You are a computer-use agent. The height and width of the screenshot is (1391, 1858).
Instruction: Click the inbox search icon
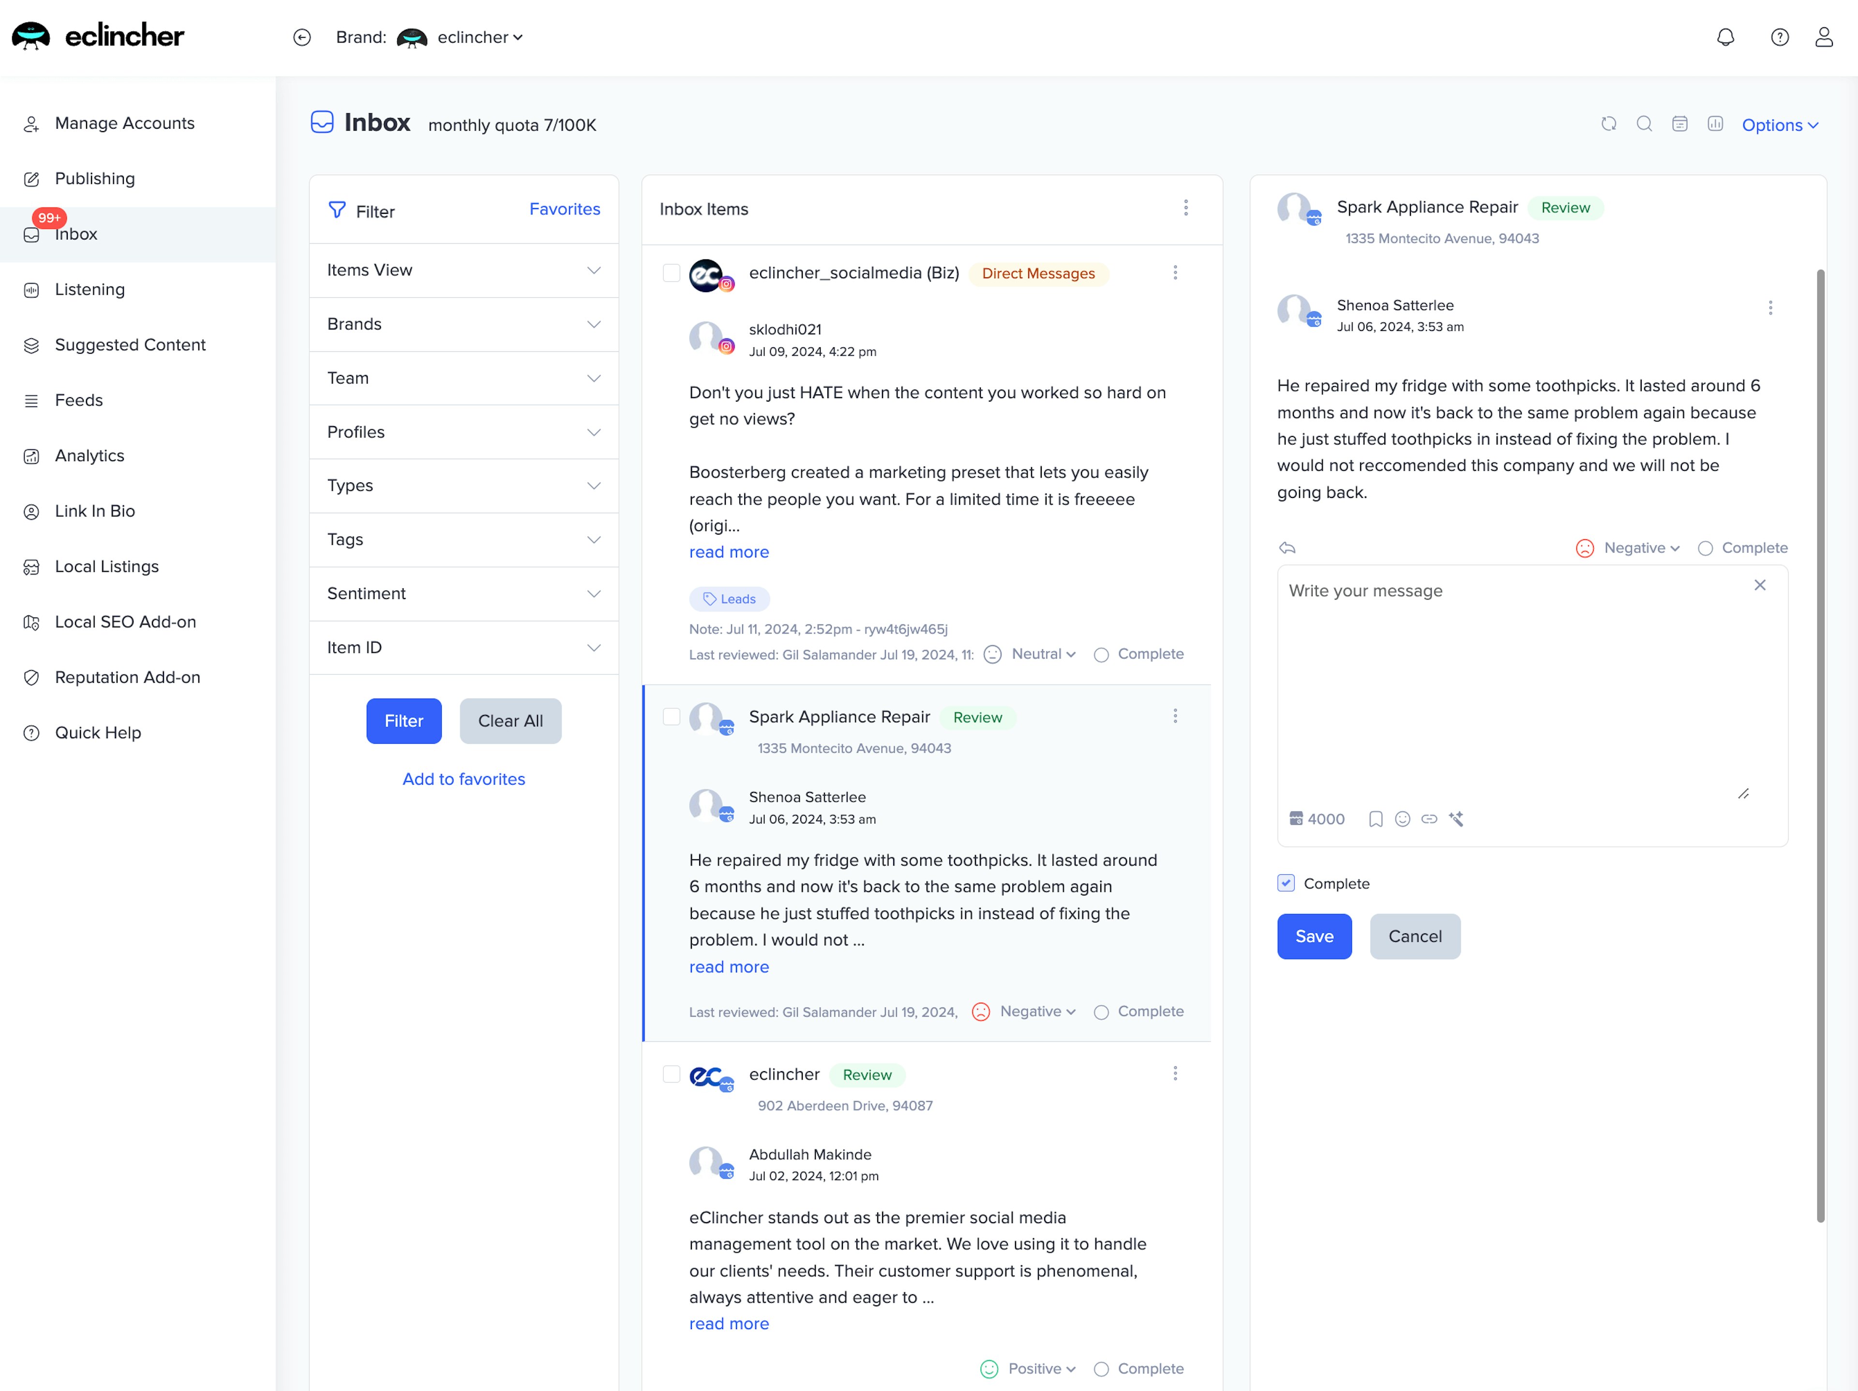tap(1644, 123)
